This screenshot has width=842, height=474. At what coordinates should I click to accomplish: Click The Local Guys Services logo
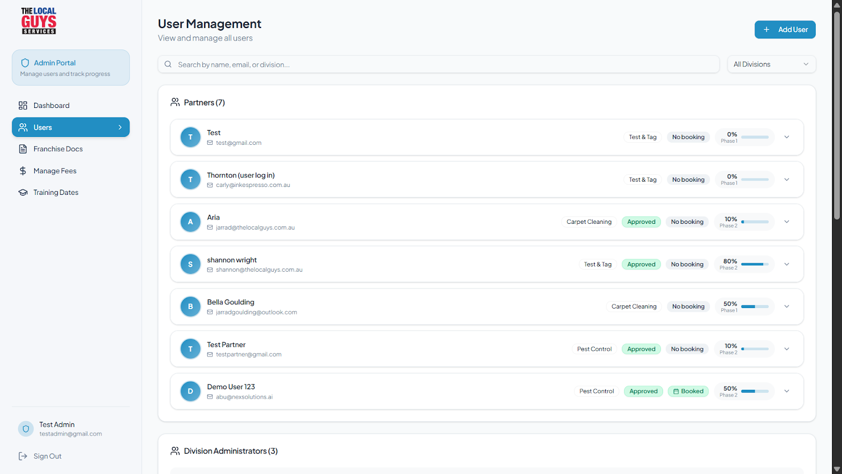click(38, 21)
